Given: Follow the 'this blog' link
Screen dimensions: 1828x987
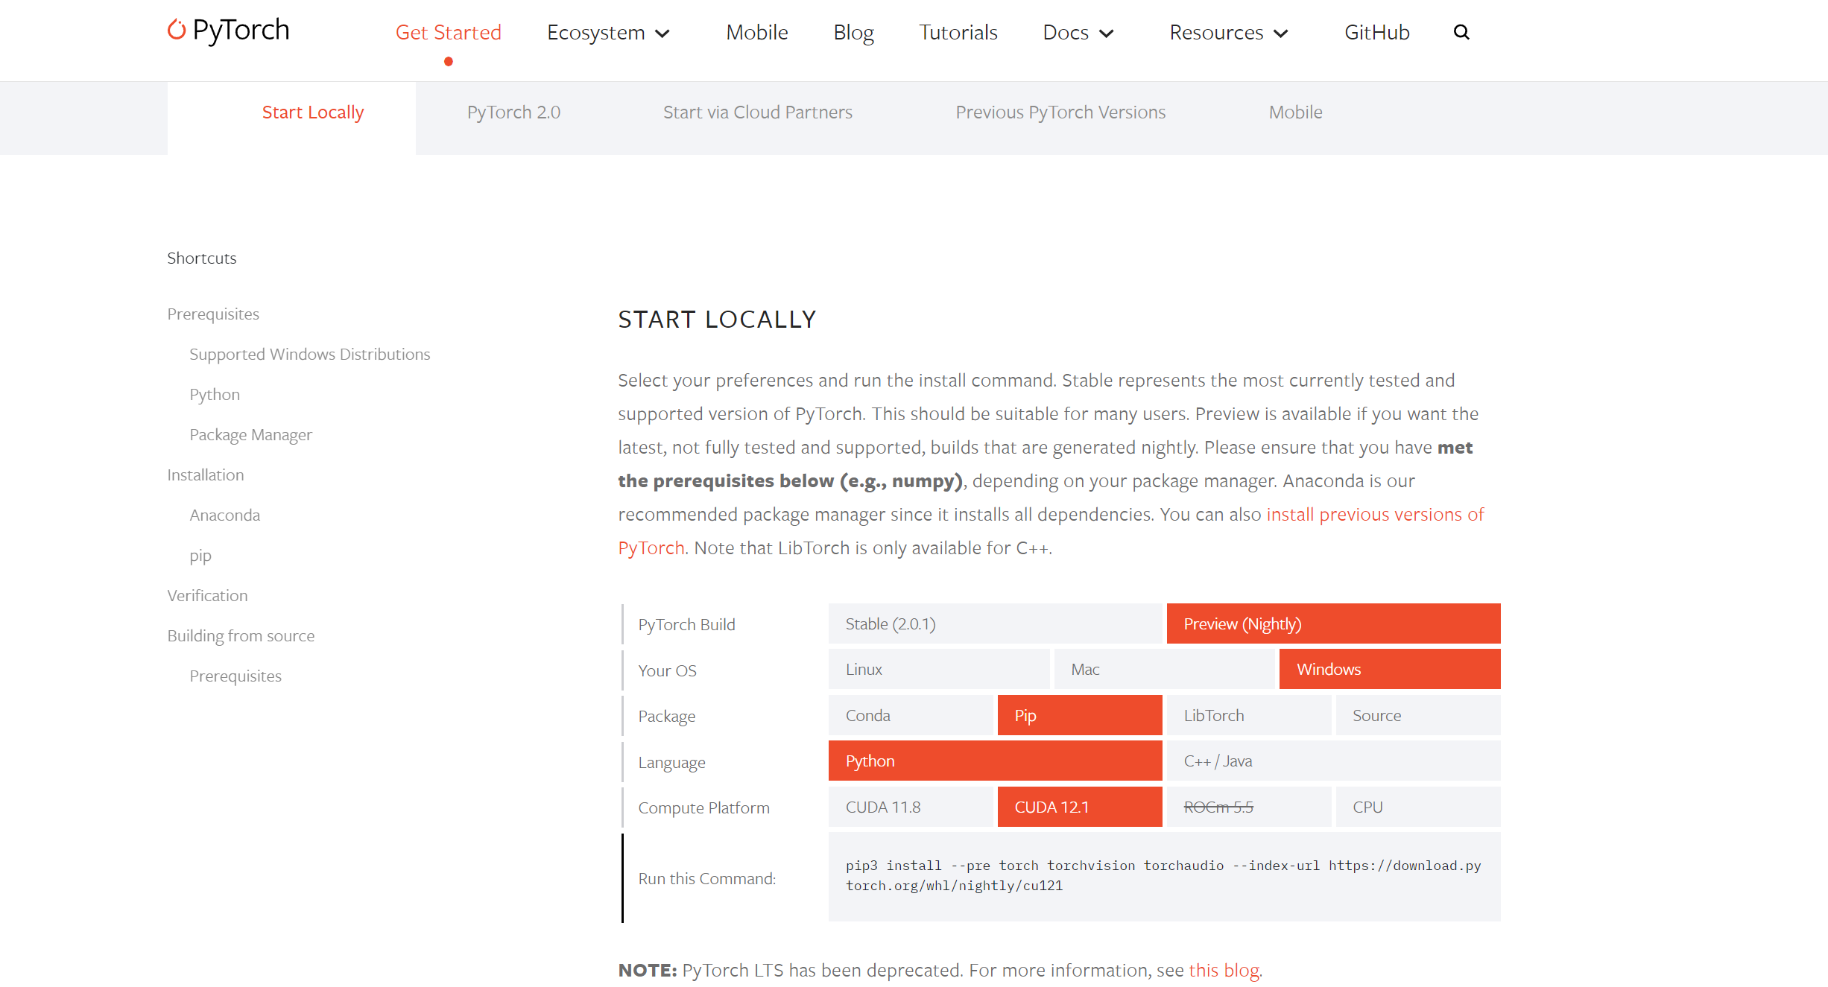Looking at the screenshot, I should click(x=1224, y=970).
